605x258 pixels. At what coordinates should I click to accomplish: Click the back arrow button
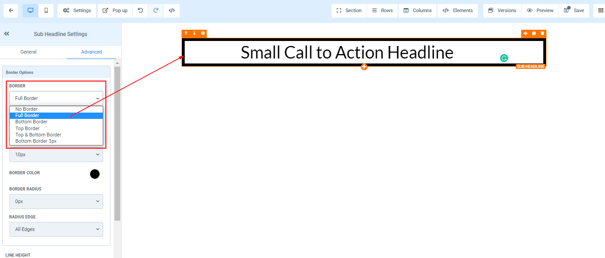(x=11, y=10)
